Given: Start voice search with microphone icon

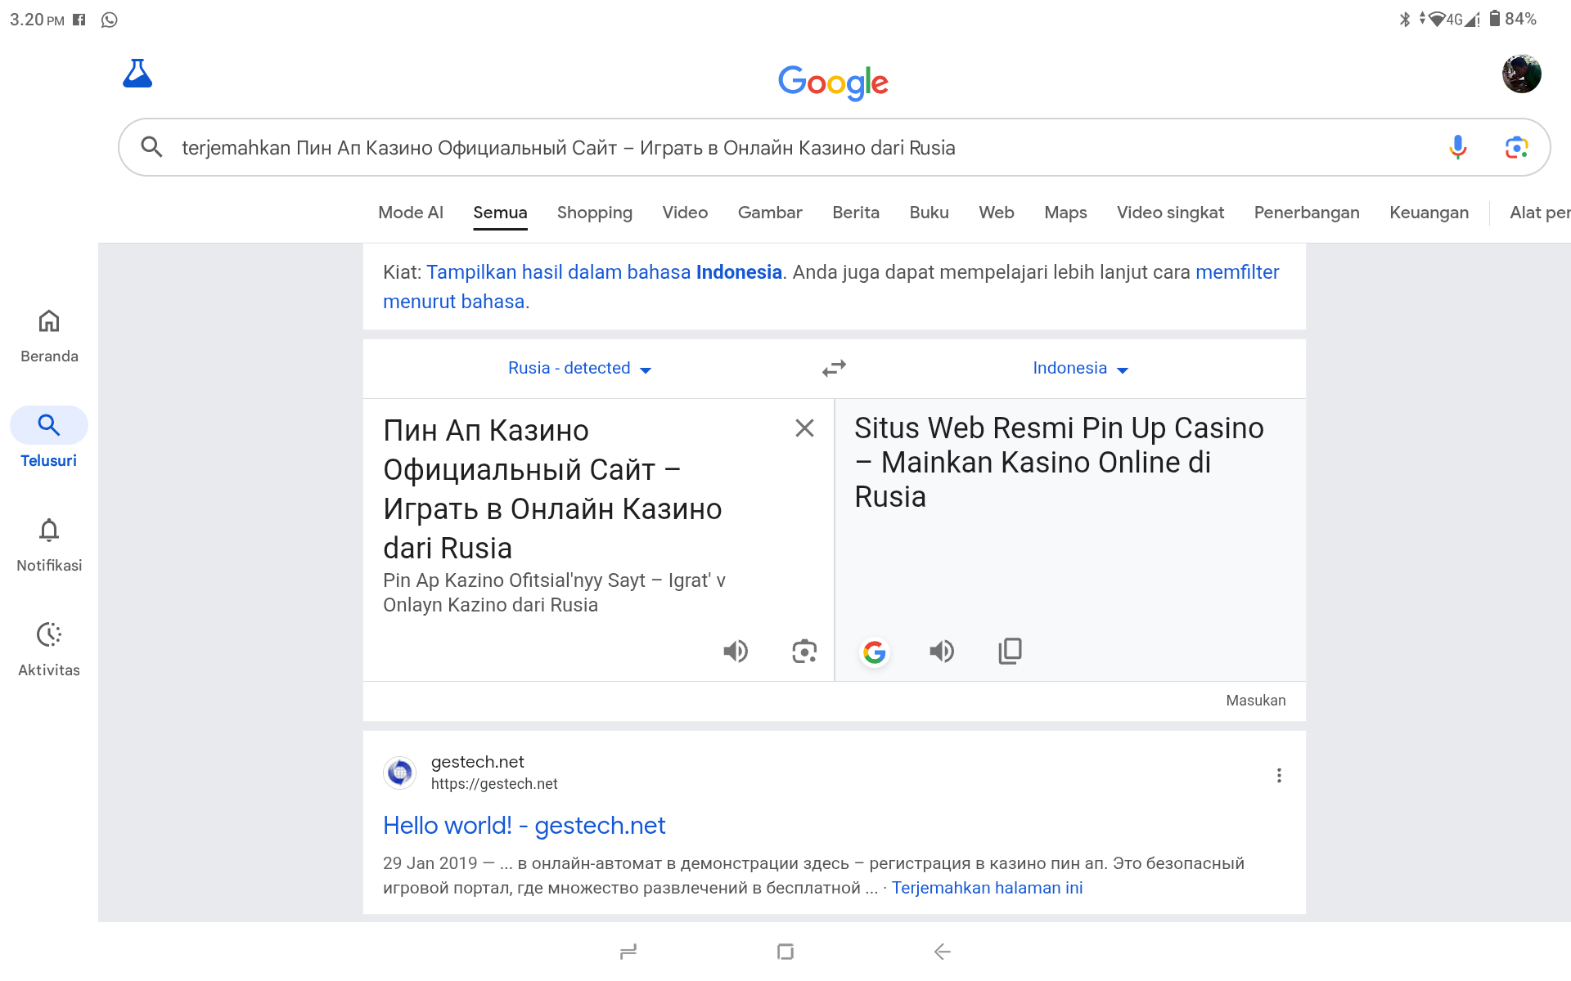Looking at the screenshot, I should click(1457, 147).
